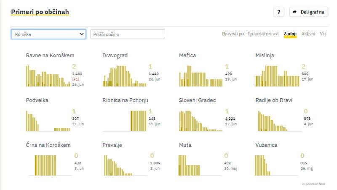Open the Ravne na Koroškem chart
337x190 pixels.
[48, 76]
